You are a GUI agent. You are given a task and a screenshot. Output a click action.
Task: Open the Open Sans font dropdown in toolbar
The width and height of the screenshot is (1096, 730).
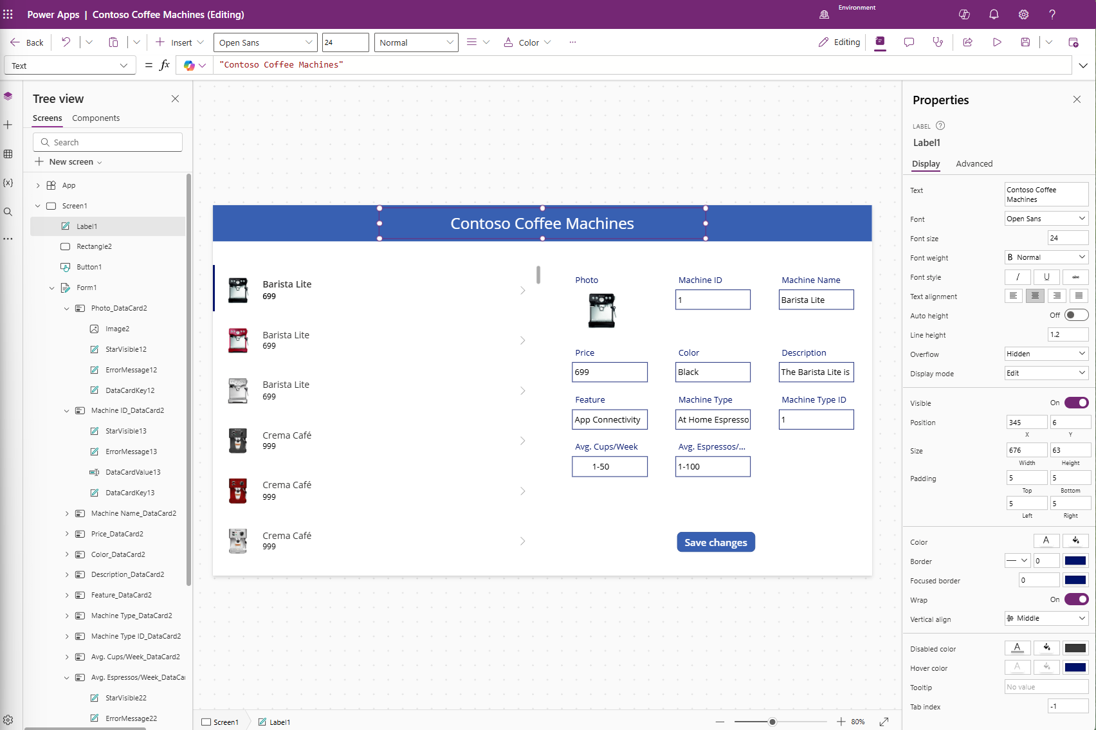[265, 42]
